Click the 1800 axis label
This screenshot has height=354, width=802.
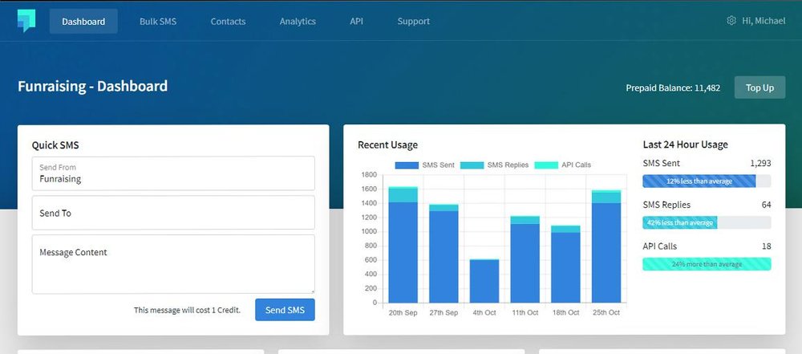point(369,175)
